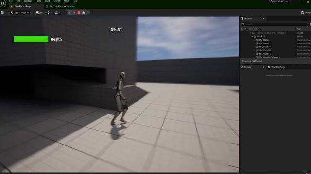The height and width of the screenshot is (174, 311).
Task: Stop the play session with the red button
Action: click(x=79, y=13)
